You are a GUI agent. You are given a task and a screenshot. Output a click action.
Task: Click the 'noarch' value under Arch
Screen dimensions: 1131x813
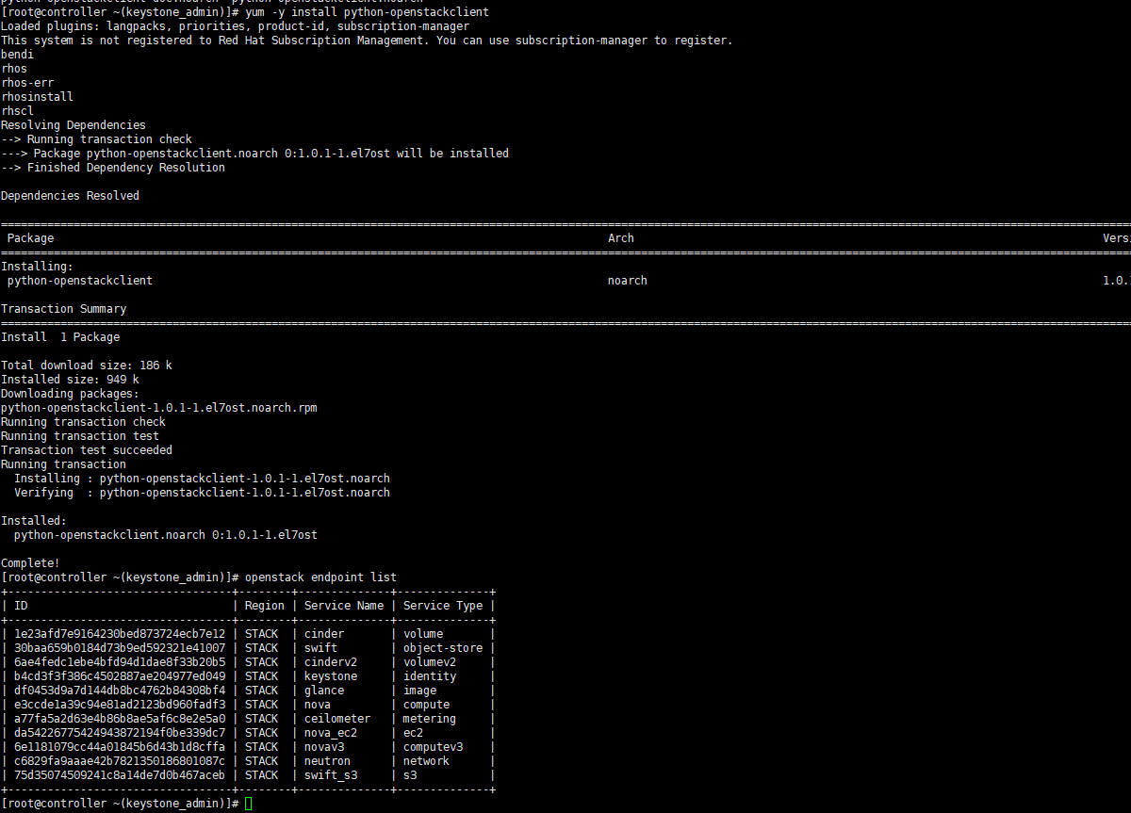point(627,281)
